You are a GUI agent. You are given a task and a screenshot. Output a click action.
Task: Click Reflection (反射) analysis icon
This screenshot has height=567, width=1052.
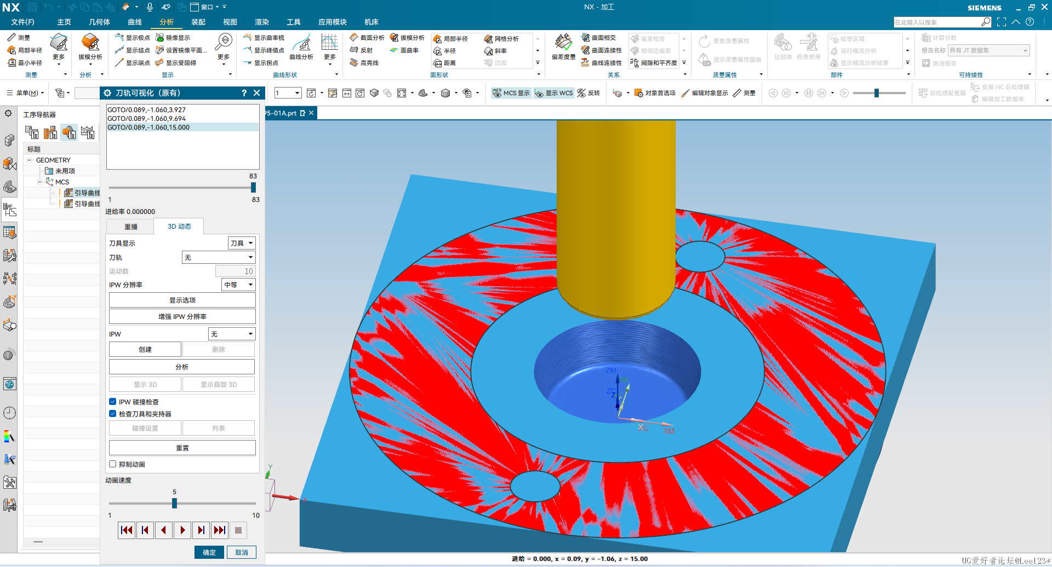click(x=361, y=50)
